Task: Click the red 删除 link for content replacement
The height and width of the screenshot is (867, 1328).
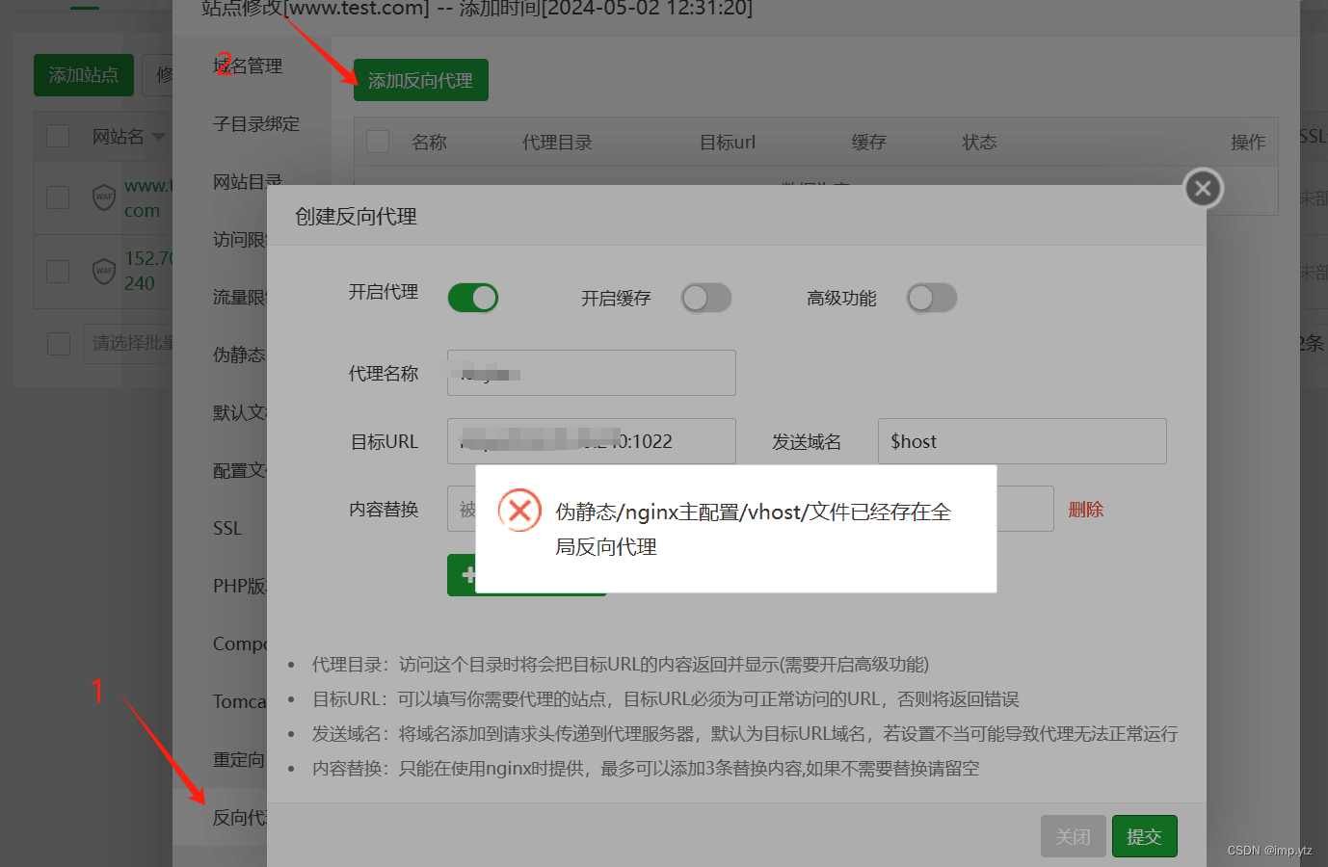Action: [x=1085, y=510]
